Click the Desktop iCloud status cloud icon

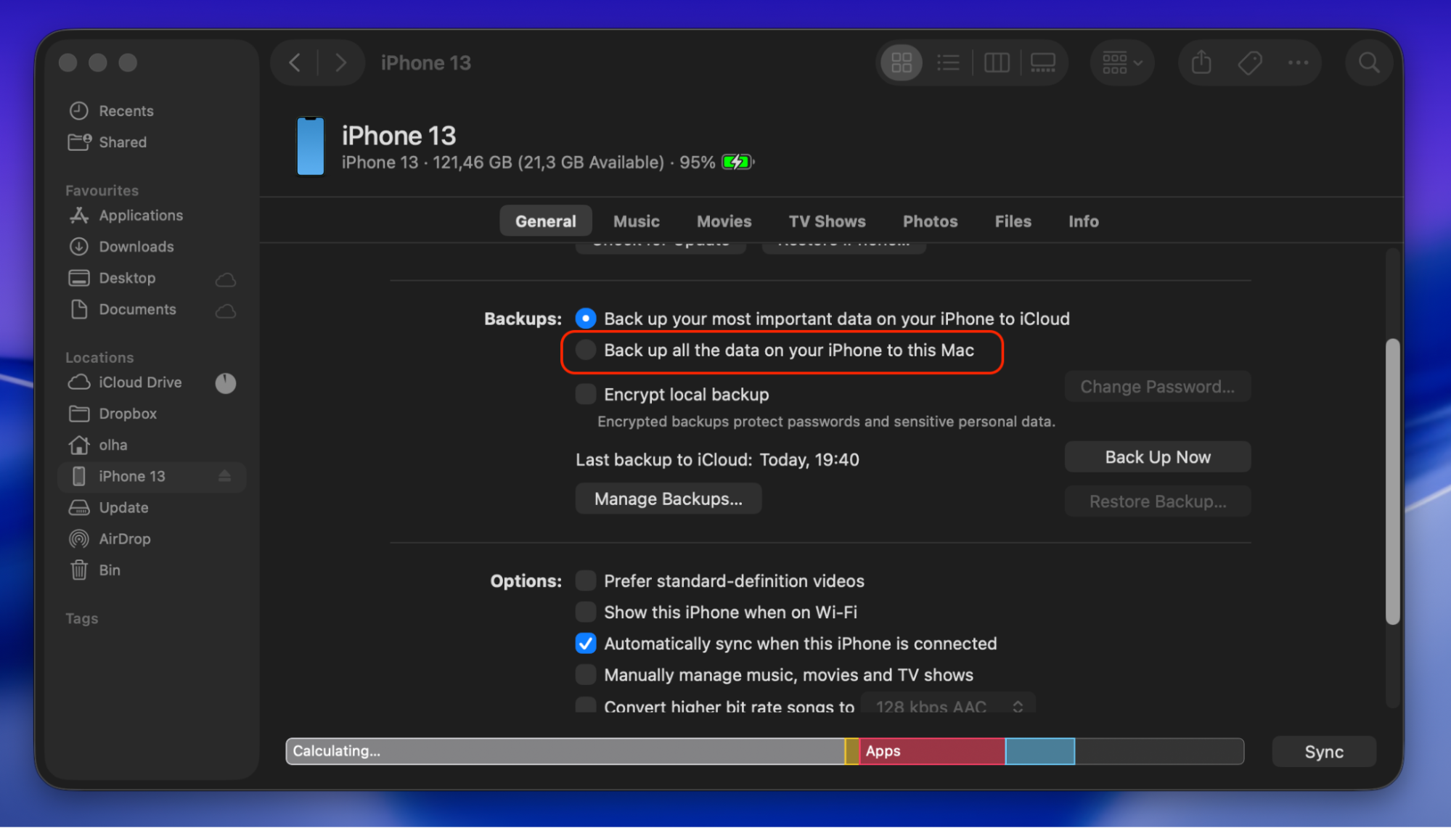point(226,279)
